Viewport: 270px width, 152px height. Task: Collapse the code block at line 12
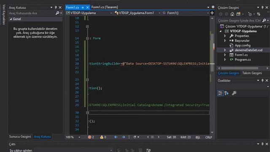point(87,27)
